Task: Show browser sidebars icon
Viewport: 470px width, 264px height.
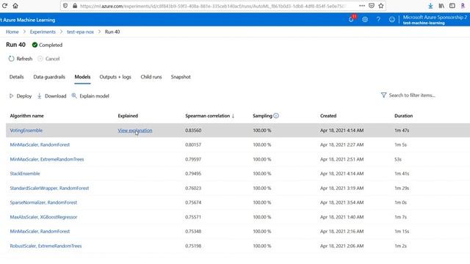Action: coord(452,6)
